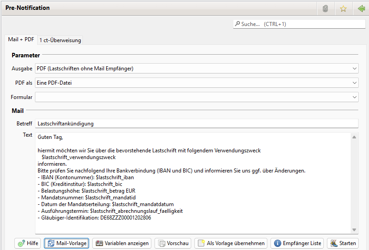Click into the Betreff subject field
The image size is (369, 250).
196,123
